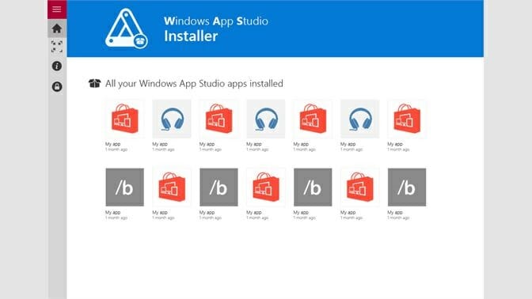
Task: Open the hamburger menu in the sidebar
Action: coord(57,9)
